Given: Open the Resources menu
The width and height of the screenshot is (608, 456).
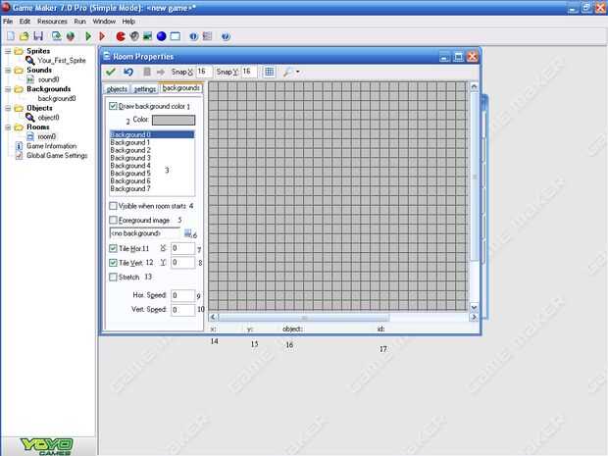Looking at the screenshot, I should click(x=52, y=22).
